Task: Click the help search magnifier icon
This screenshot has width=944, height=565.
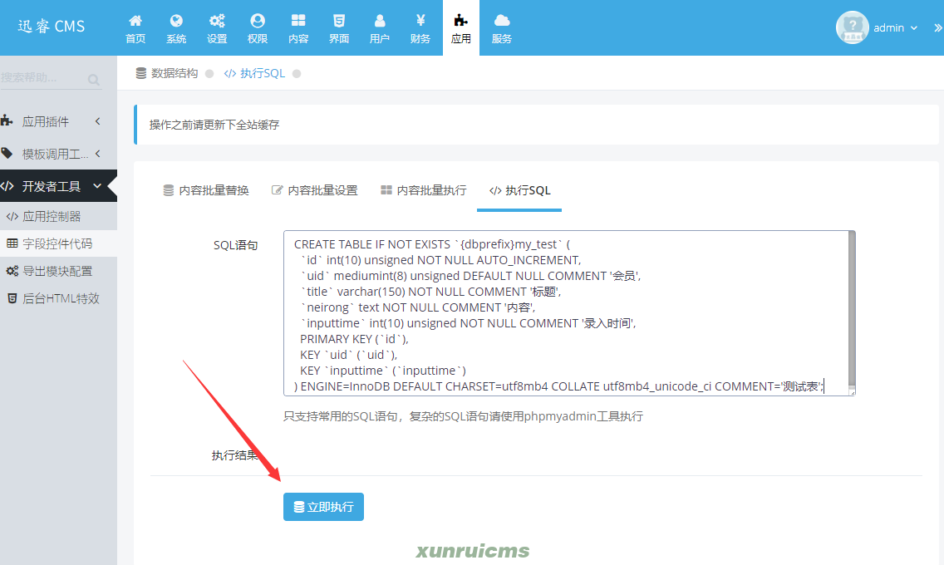Action: click(93, 80)
